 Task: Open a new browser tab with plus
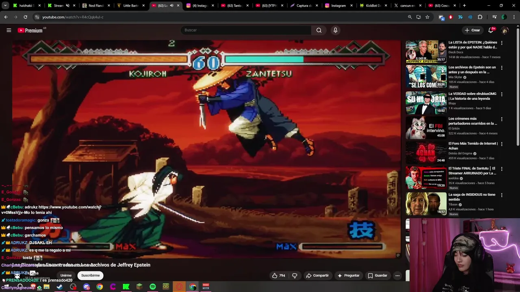coord(464,6)
